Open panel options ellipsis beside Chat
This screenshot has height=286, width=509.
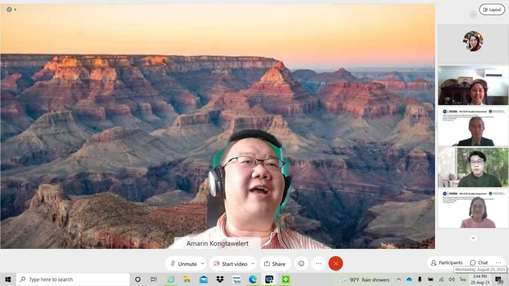[498, 263]
